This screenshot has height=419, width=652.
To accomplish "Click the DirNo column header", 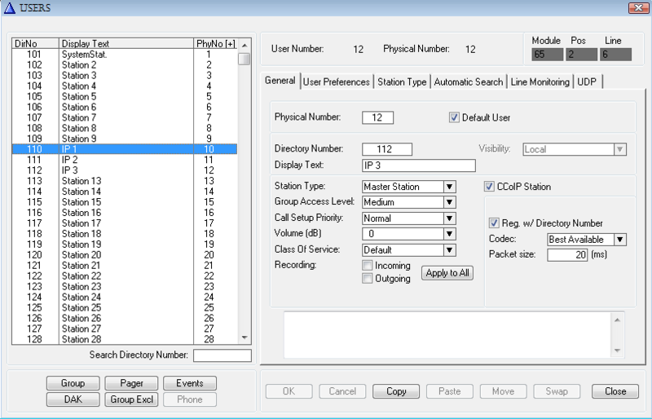I will tap(35, 44).
